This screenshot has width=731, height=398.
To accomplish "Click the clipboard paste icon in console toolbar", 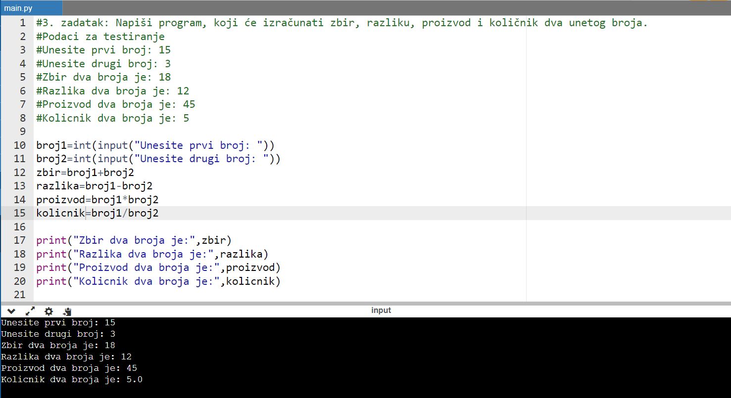I will tap(67, 311).
